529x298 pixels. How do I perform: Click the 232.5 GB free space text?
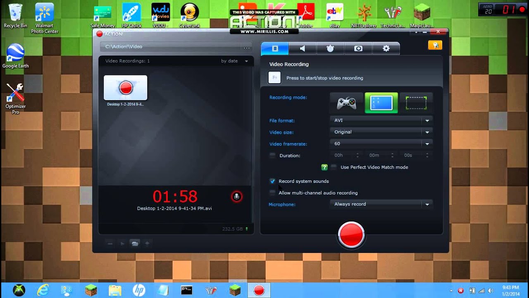point(232,229)
